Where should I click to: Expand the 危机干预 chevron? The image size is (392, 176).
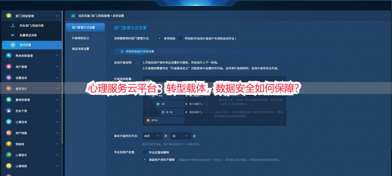(x=57, y=110)
